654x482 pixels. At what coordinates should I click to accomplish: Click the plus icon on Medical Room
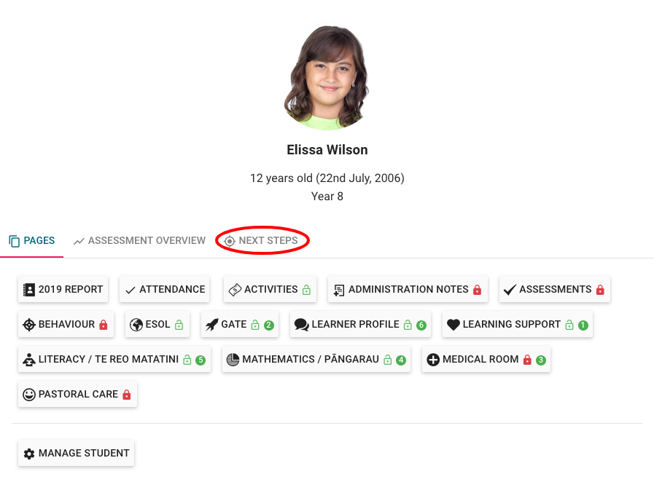pos(433,360)
